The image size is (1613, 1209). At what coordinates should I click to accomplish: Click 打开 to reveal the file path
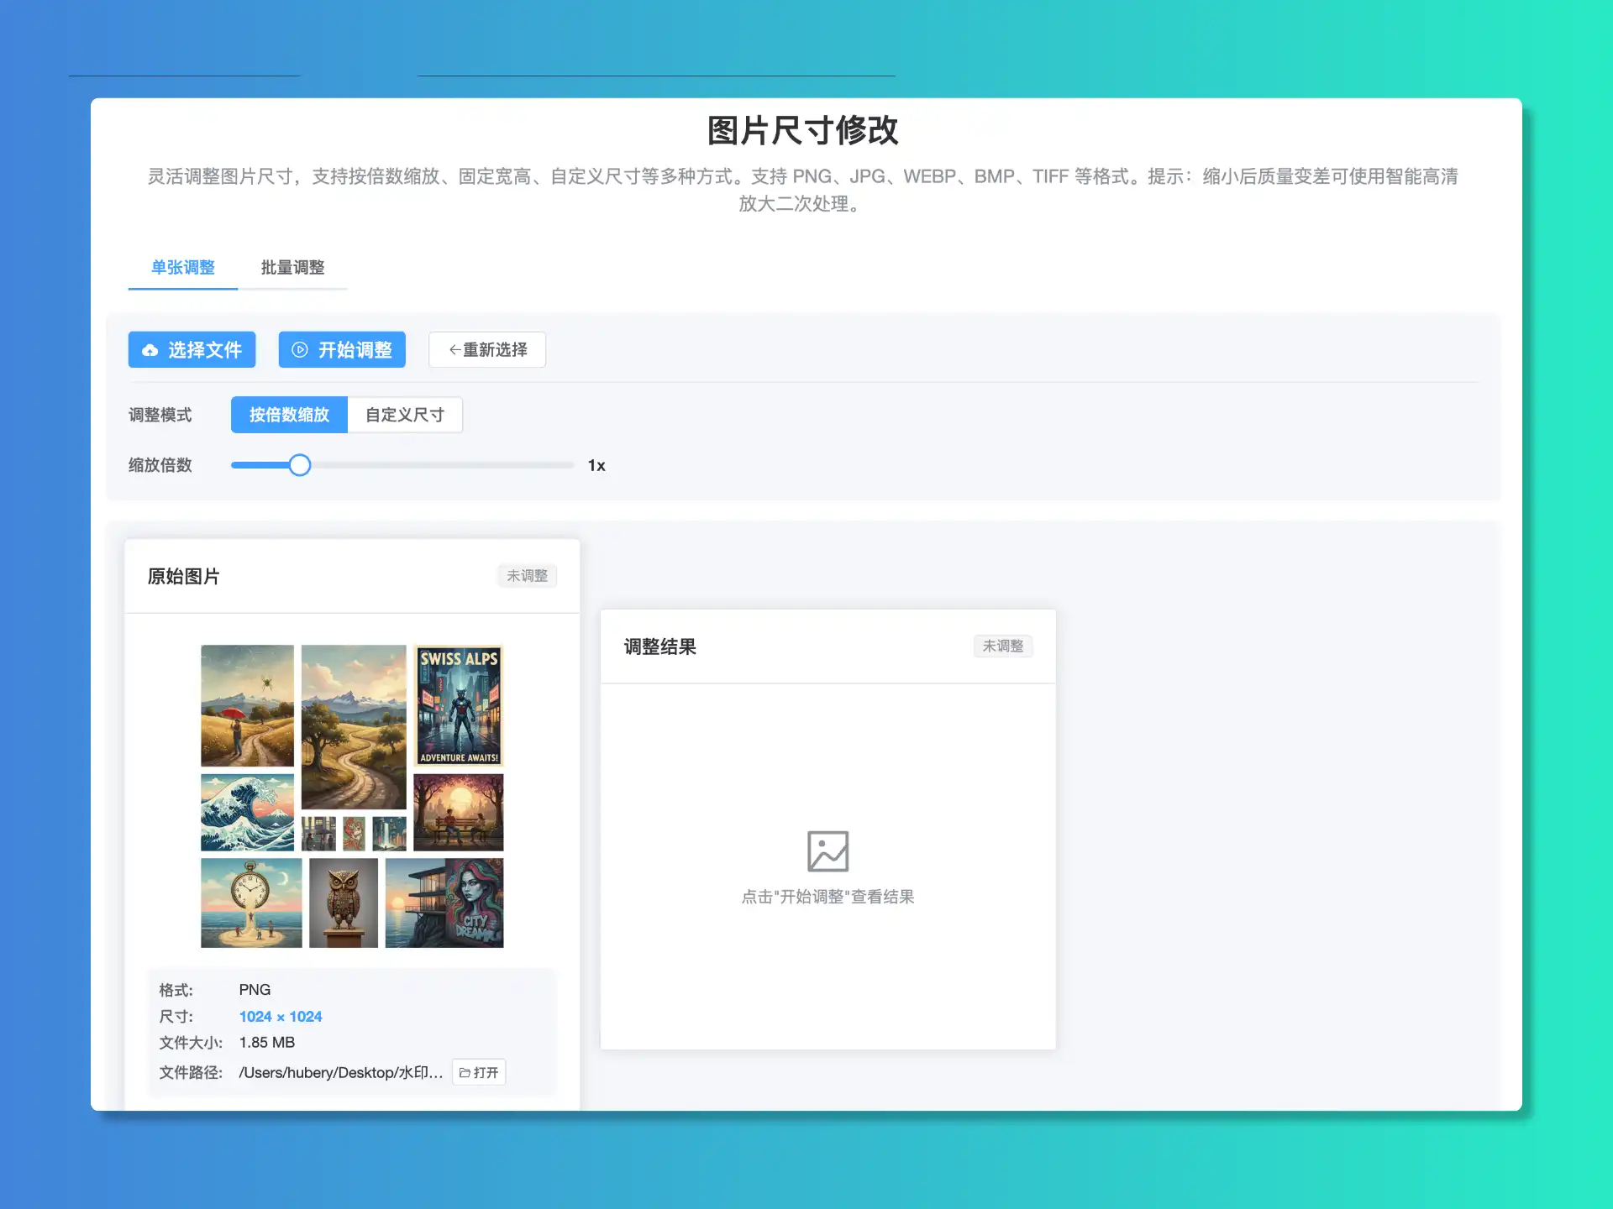pyautogui.click(x=479, y=1072)
